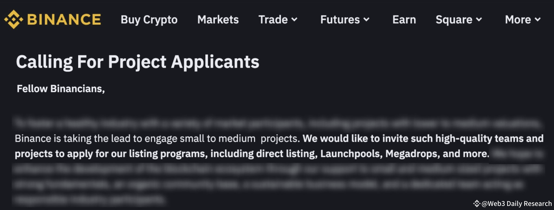This screenshot has height=210, width=554.
Task: Select Buy Crypto in the navigation
Action: (x=149, y=20)
